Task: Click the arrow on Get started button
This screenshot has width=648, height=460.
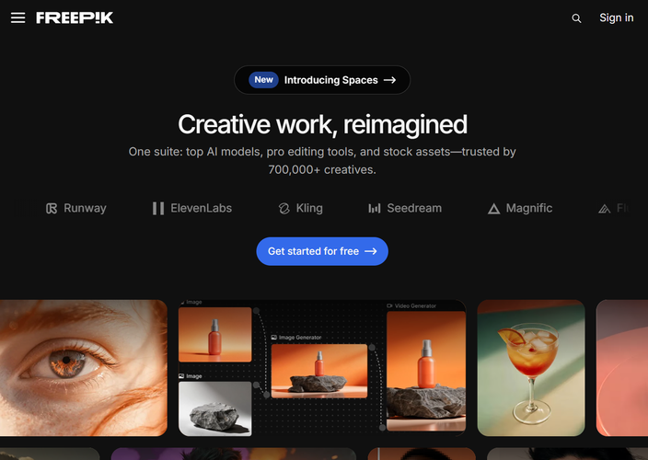Action: (371, 251)
